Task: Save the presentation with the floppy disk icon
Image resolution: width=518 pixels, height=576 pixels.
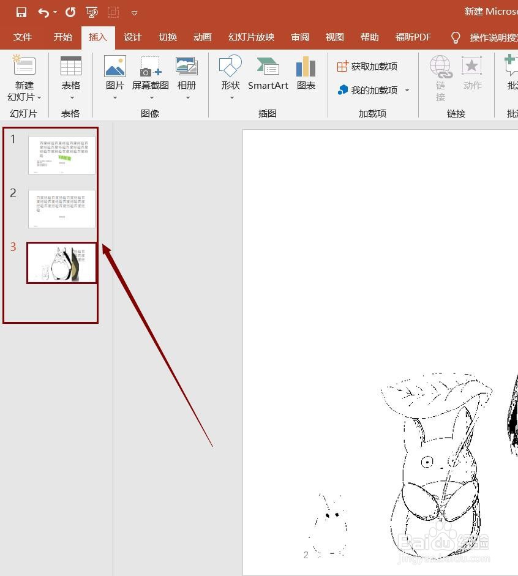Action: tap(21, 12)
